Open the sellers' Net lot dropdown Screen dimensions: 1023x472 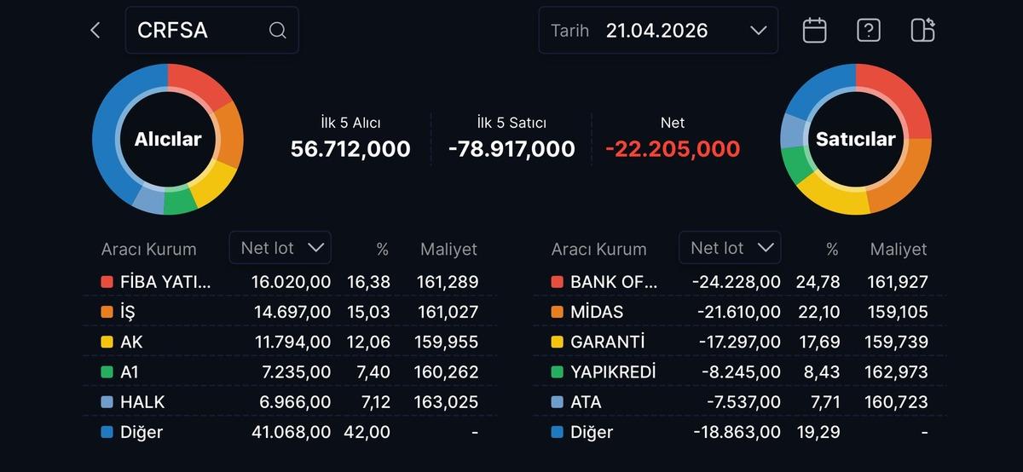(730, 248)
